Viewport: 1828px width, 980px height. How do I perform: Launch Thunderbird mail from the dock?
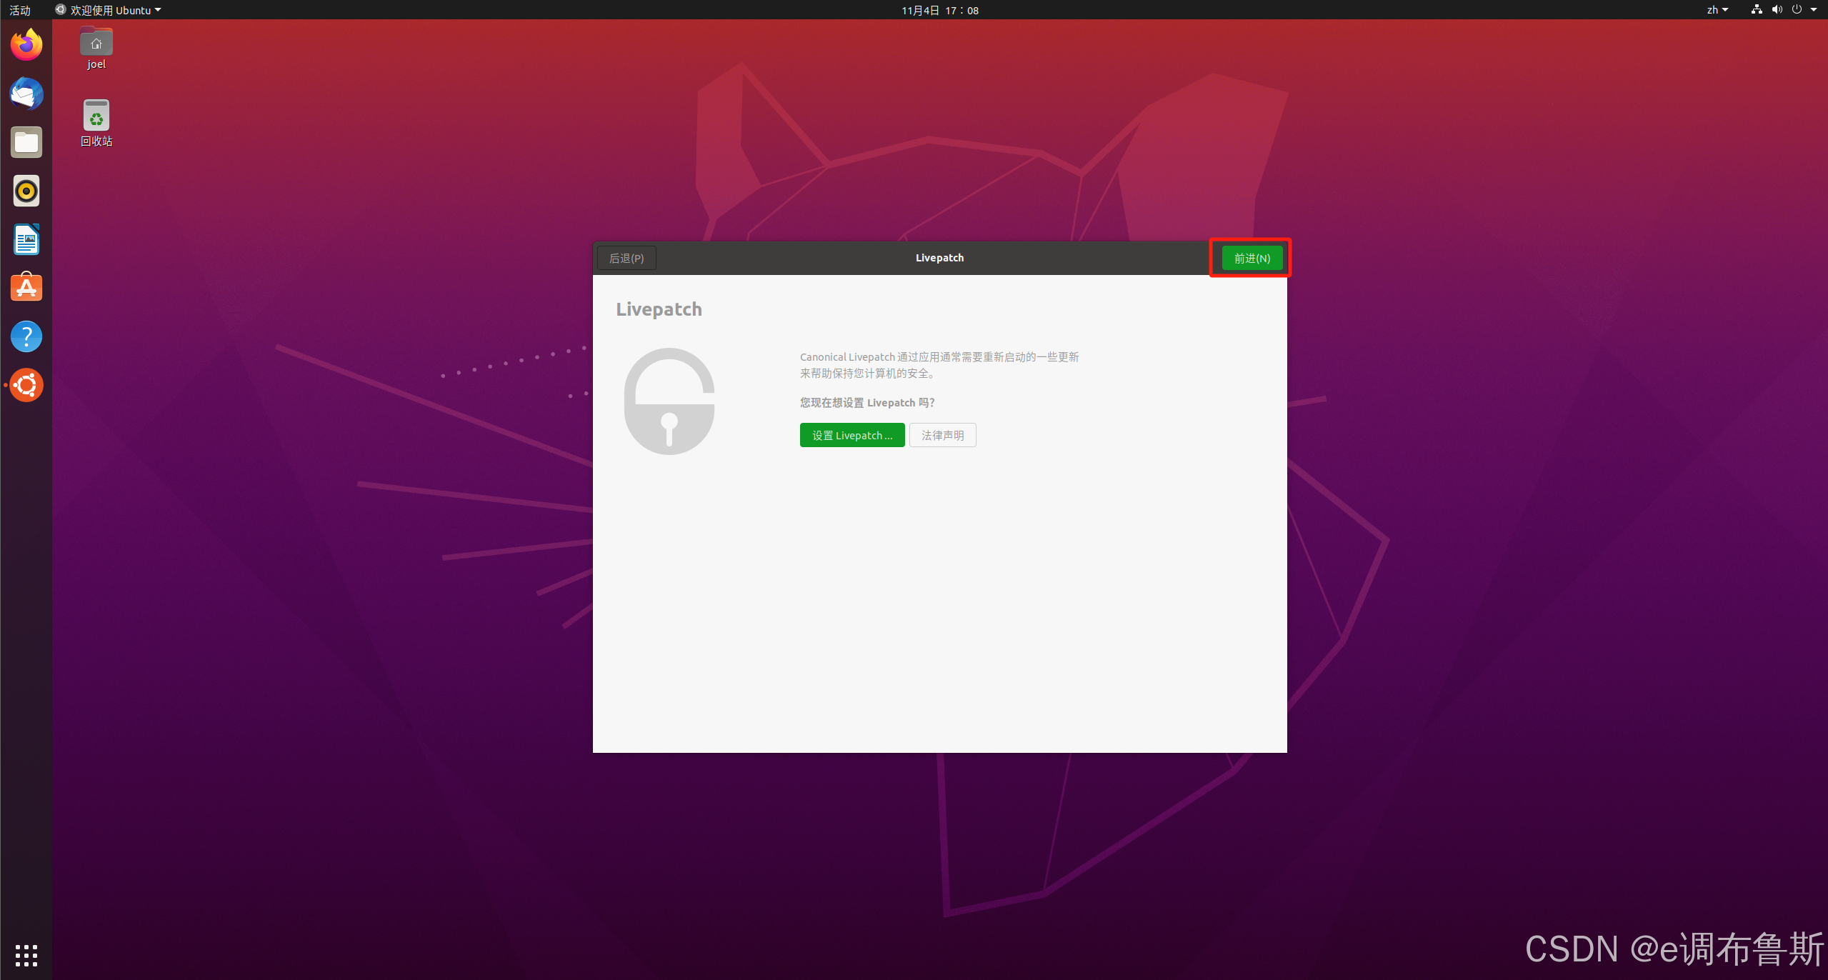tap(26, 94)
